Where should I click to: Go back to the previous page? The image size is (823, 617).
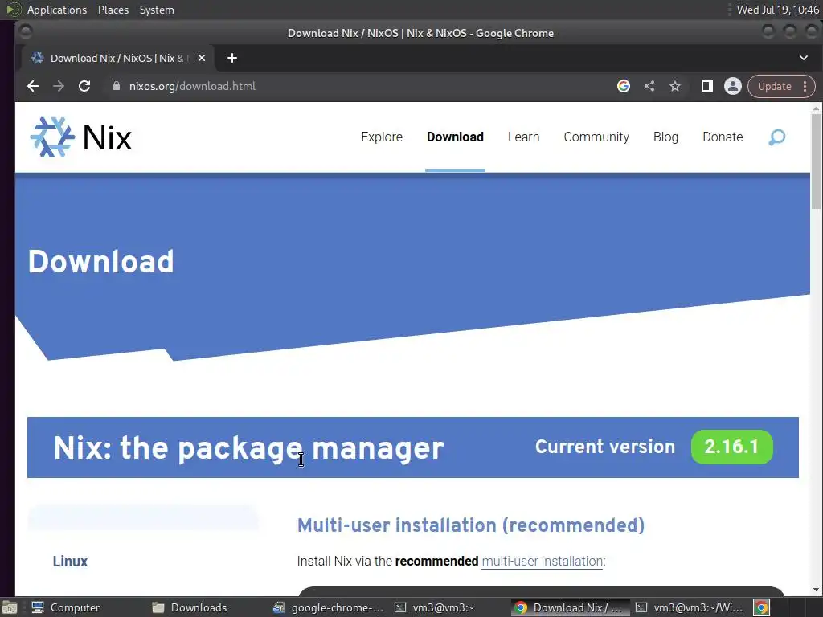click(33, 86)
